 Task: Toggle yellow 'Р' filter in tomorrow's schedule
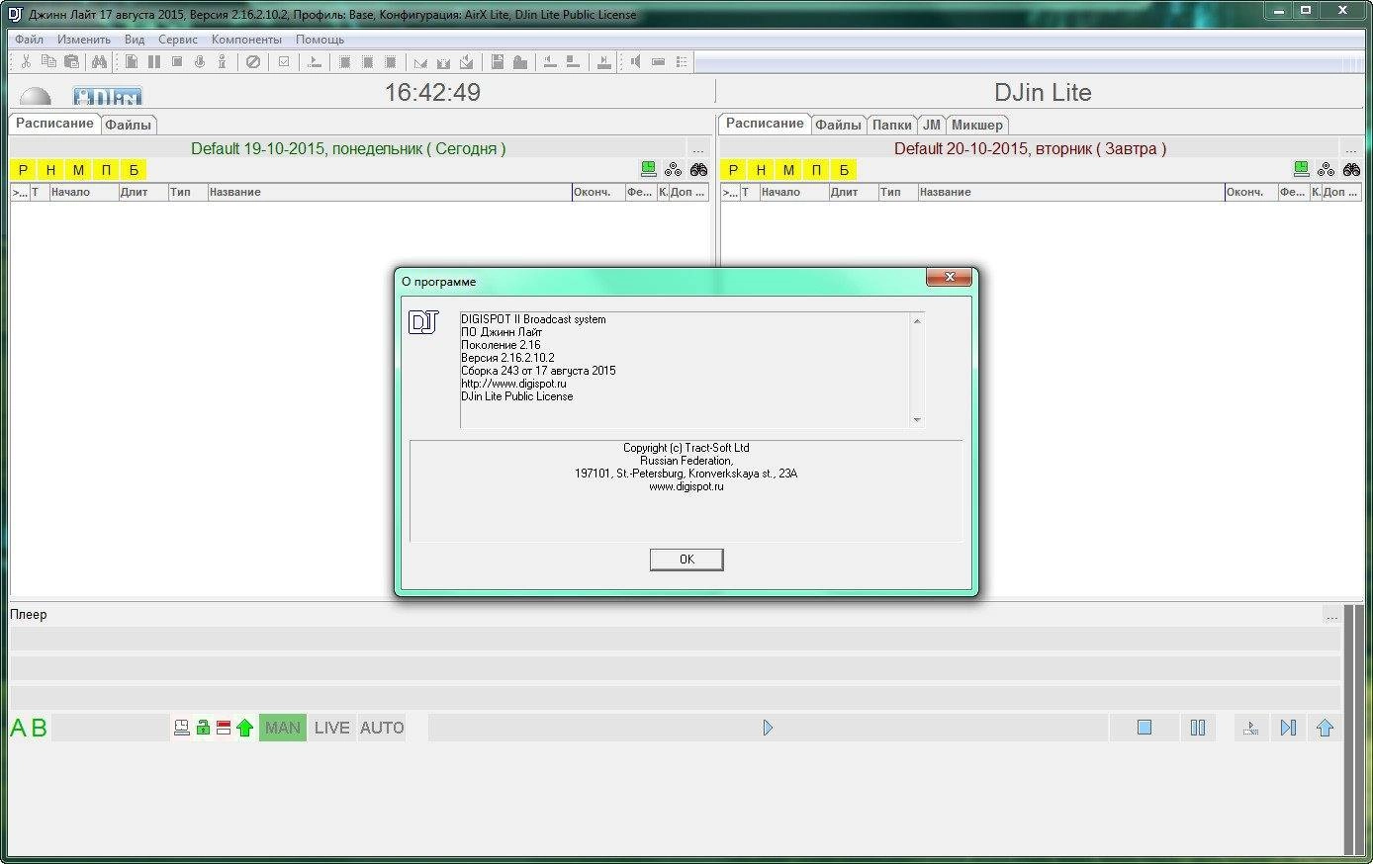(x=733, y=170)
